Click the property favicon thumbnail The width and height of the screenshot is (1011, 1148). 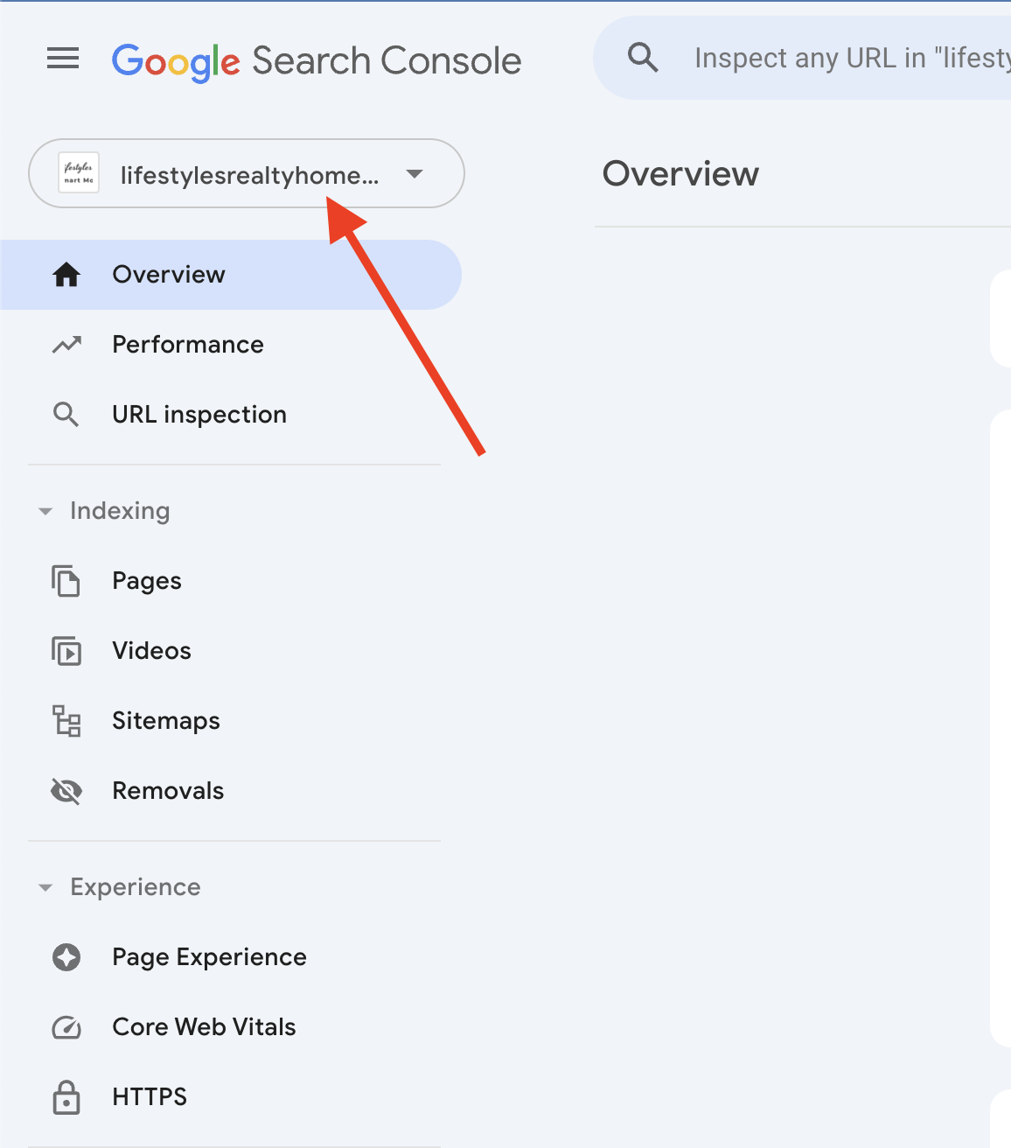pos(79,173)
